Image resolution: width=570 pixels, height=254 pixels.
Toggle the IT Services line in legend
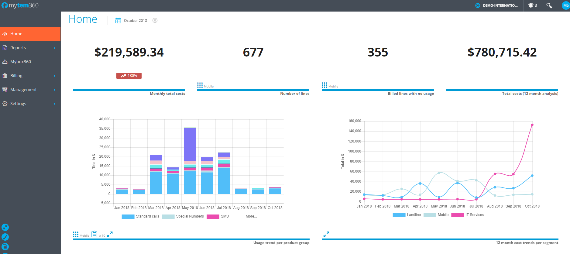[467, 215]
